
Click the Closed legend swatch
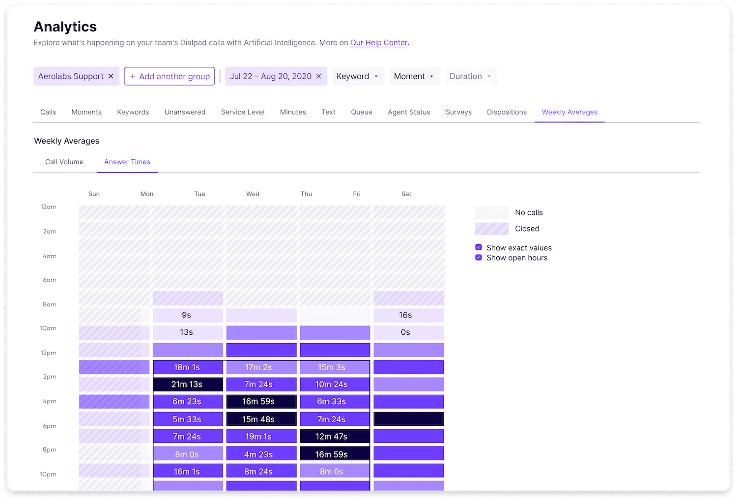pos(491,228)
